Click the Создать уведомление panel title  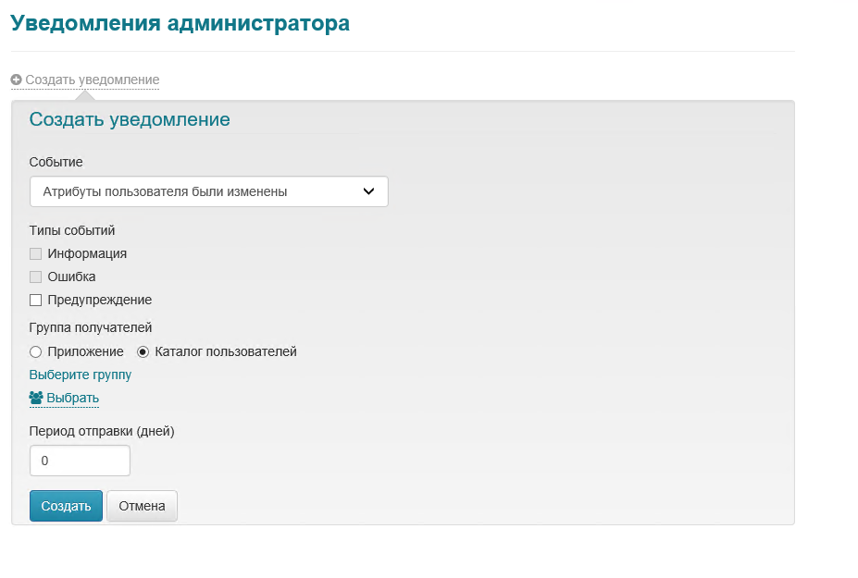(130, 119)
